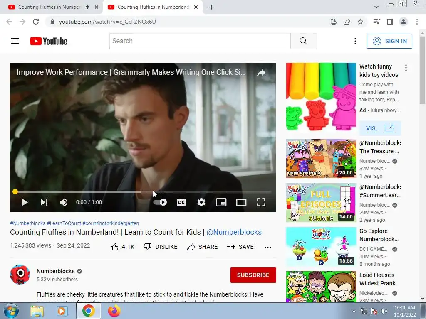Viewport: 426px width, 319px height.
Task: Like the video with thumbs up
Action: coord(122,247)
